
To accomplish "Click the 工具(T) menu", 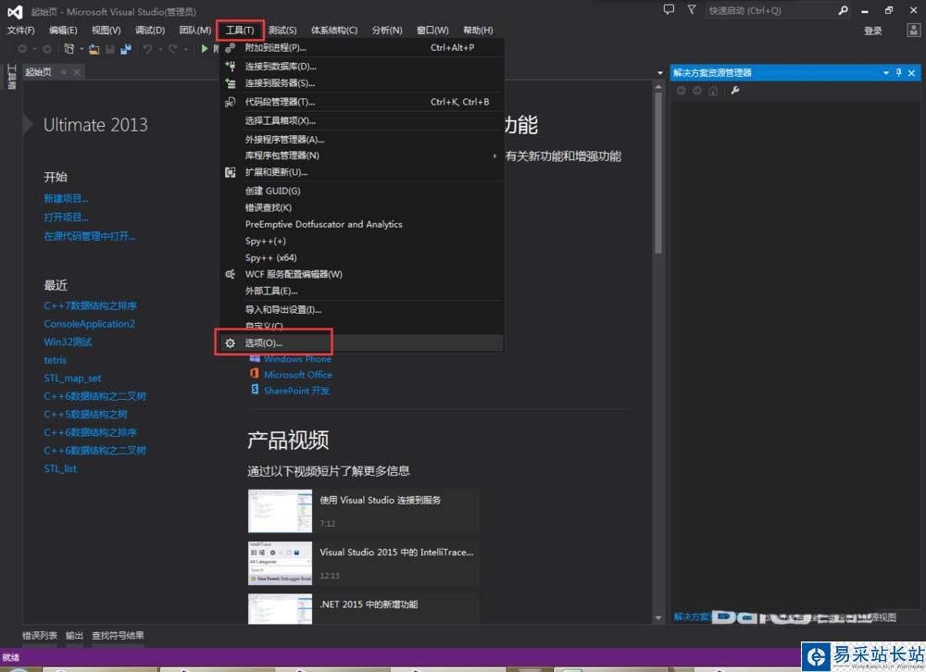I will click(x=240, y=31).
